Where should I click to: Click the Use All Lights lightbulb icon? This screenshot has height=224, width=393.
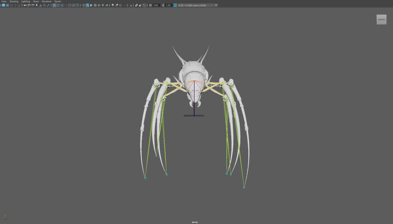point(103,5)
